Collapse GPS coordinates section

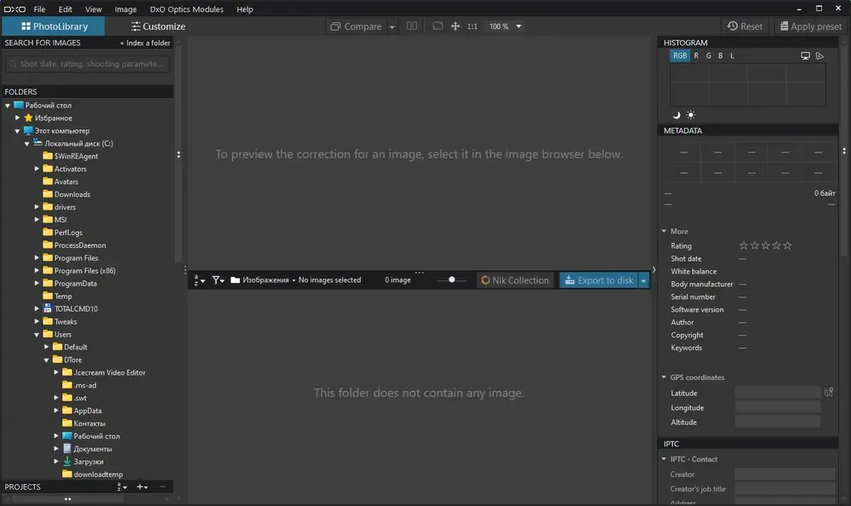664,377
